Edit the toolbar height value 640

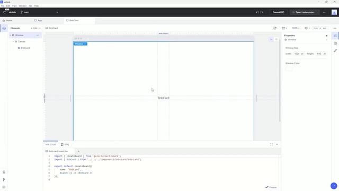point(325,28)
